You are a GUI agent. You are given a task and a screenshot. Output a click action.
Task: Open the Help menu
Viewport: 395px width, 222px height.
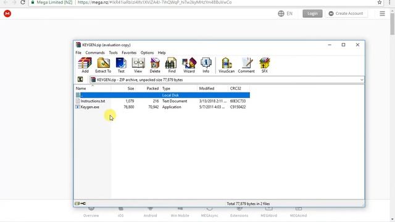[162, 52]
